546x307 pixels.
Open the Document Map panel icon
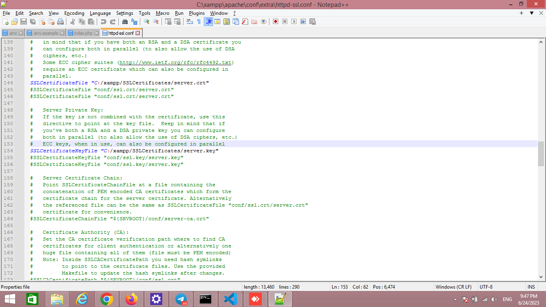226,22
